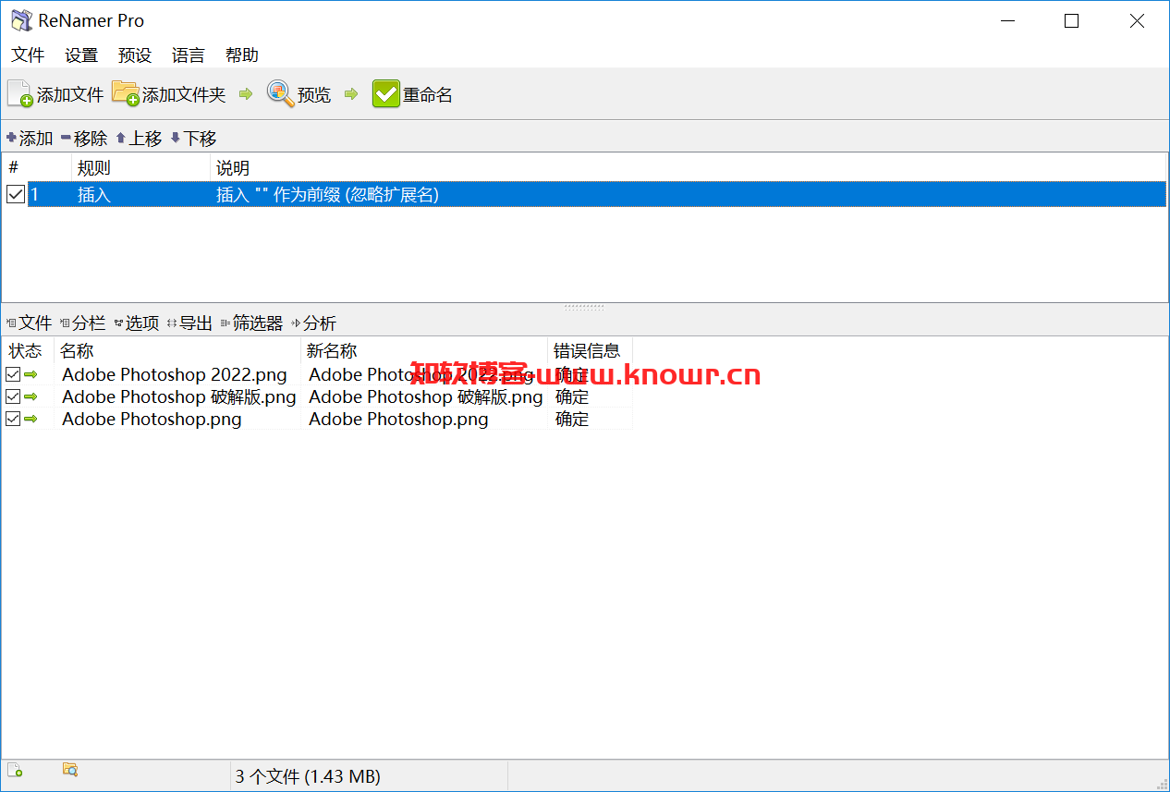1170x792 pixels.
Task: Maximize the ReNamer Pro window
Action: point(1071,21)
